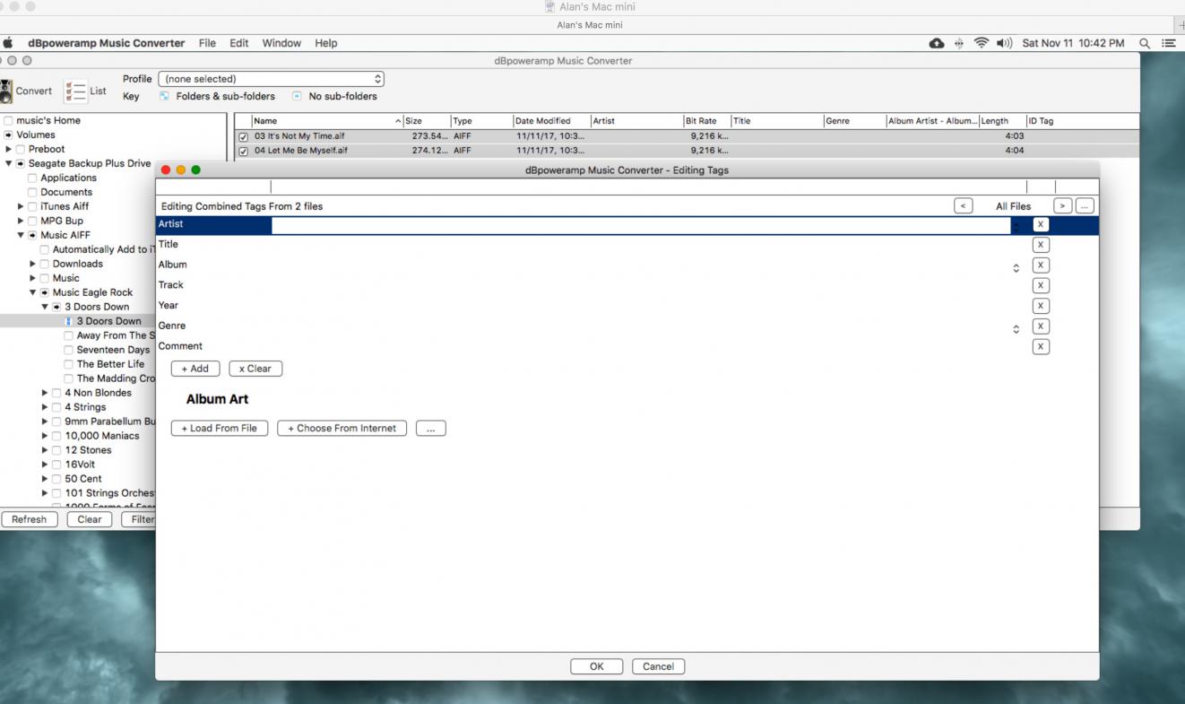This screenshot has width=1185, height=704.
Task: Clear the Artist tag with X button
Action: coord(1040,224)
